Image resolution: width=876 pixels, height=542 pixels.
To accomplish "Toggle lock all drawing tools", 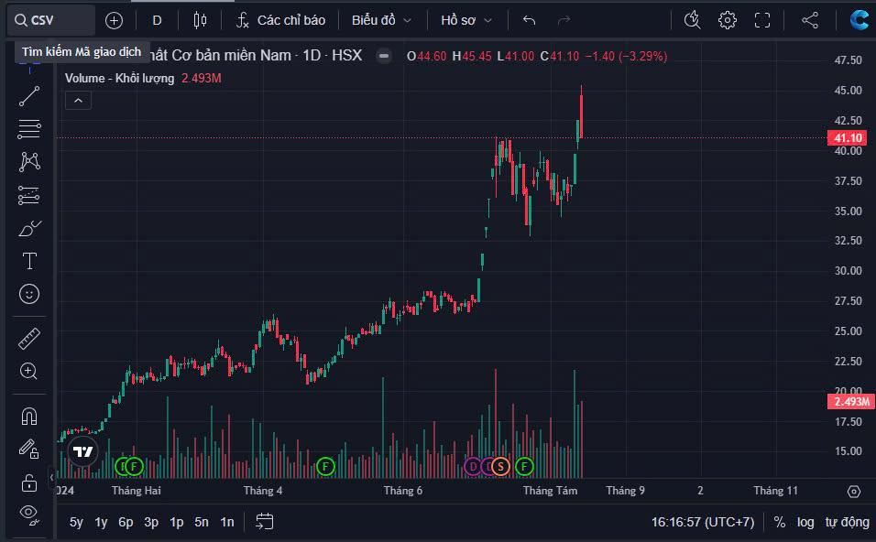I will [29, 482].
